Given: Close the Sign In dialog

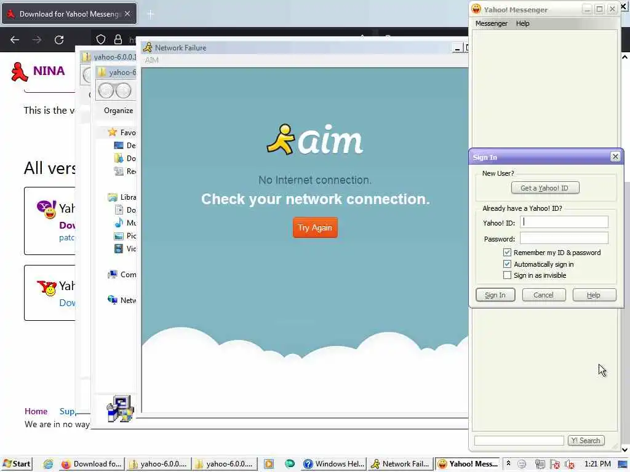Looking at the screenshot, I should pyautogui.click(x=615, y=157).
